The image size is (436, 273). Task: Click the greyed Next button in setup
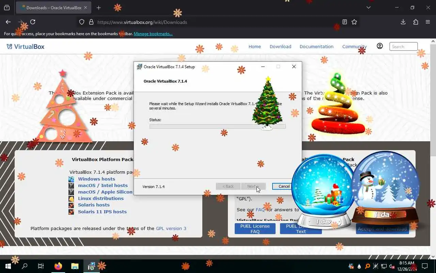(253, 186)
